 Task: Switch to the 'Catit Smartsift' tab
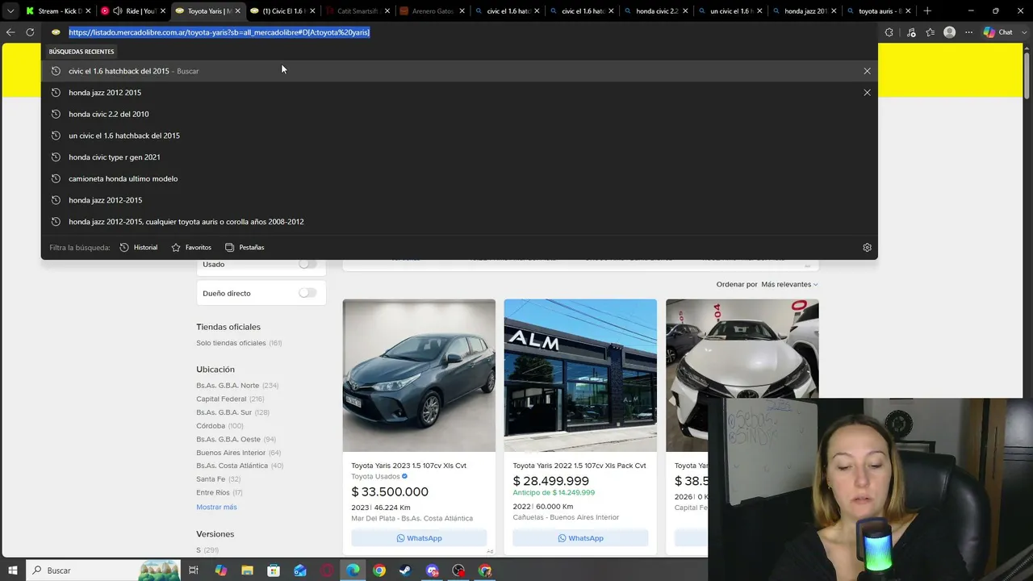click(358, 11)
